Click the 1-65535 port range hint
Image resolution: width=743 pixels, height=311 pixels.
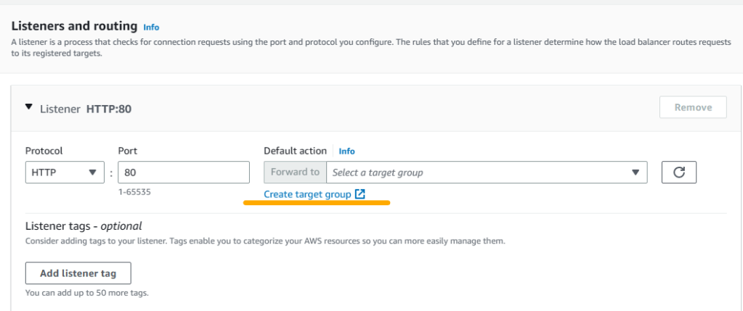click(x=134, y=193)
